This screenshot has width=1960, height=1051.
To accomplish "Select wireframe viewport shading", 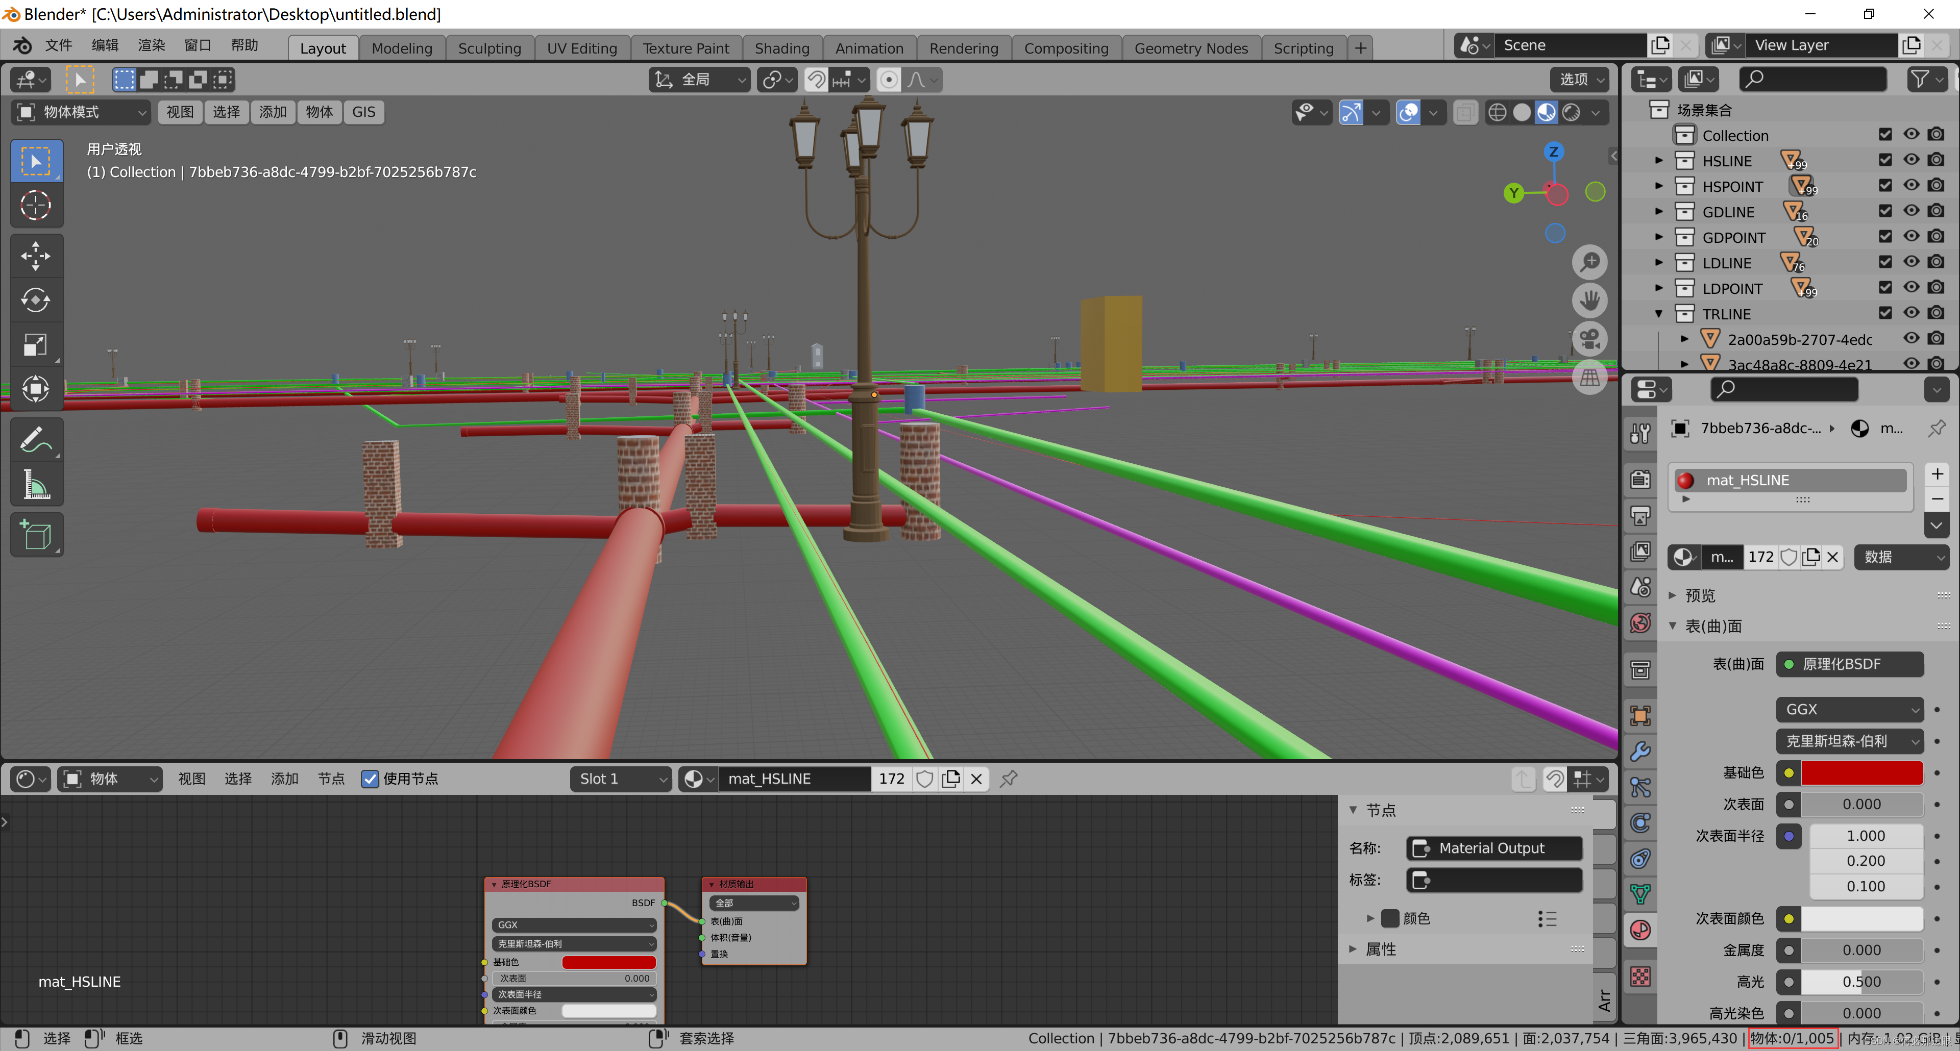I will [x=1497, y=113].
